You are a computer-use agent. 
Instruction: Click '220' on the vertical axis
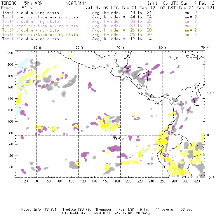tap(10, 53)
